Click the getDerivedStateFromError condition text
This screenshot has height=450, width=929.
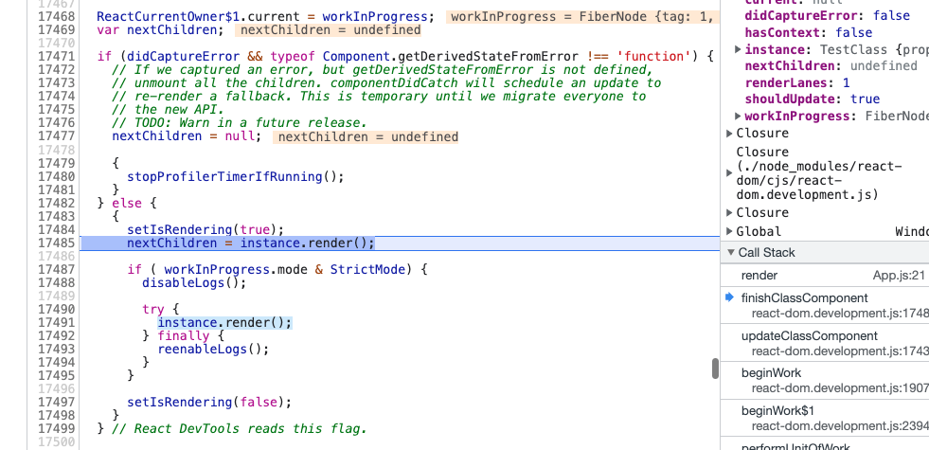(x=489, y=56)
